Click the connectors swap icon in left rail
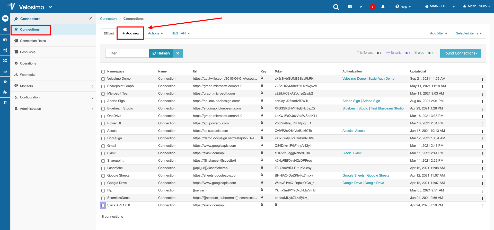 [5, 18]
